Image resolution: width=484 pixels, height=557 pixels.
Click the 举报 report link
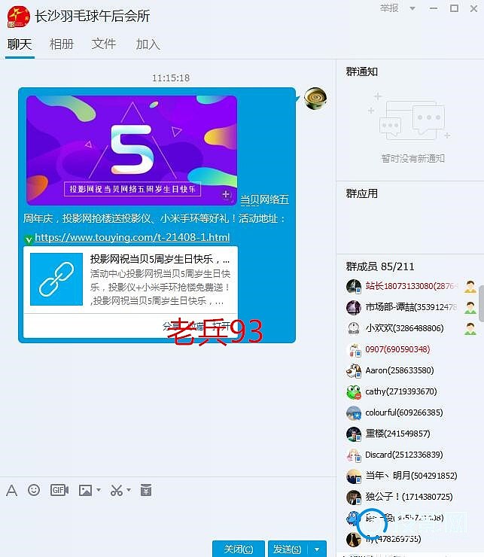389,8
